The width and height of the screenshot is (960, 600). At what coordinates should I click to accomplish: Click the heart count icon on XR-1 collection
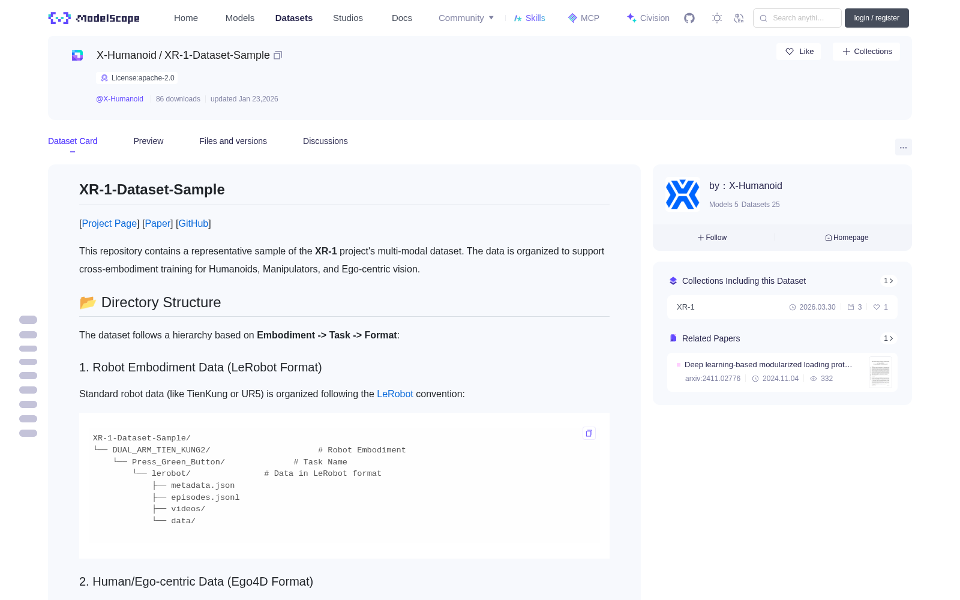tap(877, 307)
